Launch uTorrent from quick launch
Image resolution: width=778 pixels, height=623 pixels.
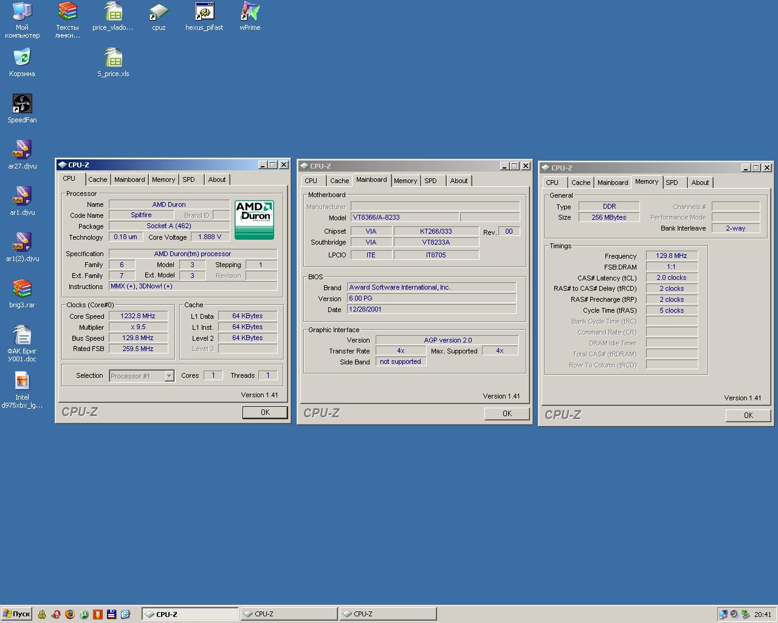[x=84, y=614]
